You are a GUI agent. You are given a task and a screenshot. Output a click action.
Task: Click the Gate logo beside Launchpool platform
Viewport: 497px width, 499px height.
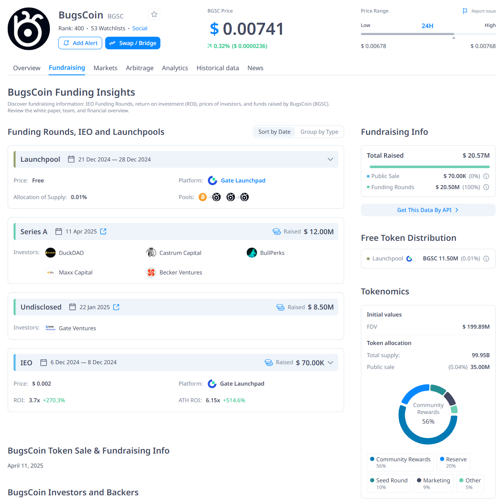coord(212,181)
